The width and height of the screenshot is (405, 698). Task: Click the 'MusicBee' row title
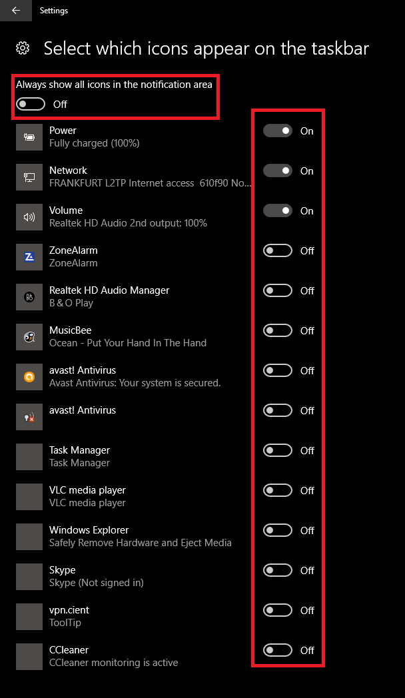coord(71,330)
